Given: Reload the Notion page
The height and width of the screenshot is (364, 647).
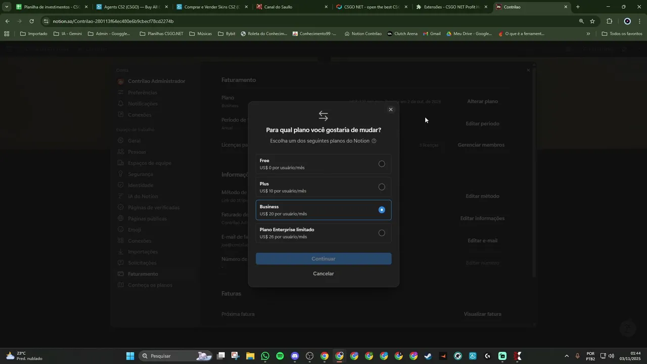Looking at the screenshot, I should (31, 21).
